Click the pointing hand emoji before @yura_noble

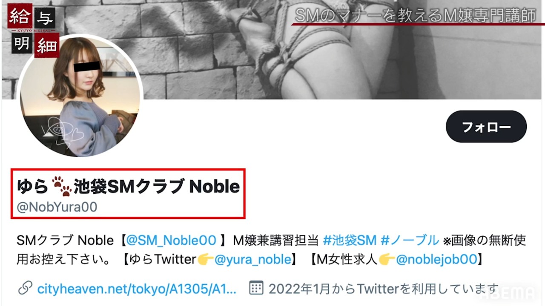[x=206, y=259]
